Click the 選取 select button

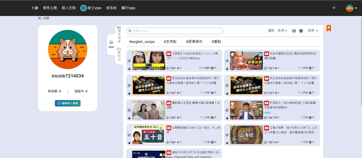click(x=271, y=31)
